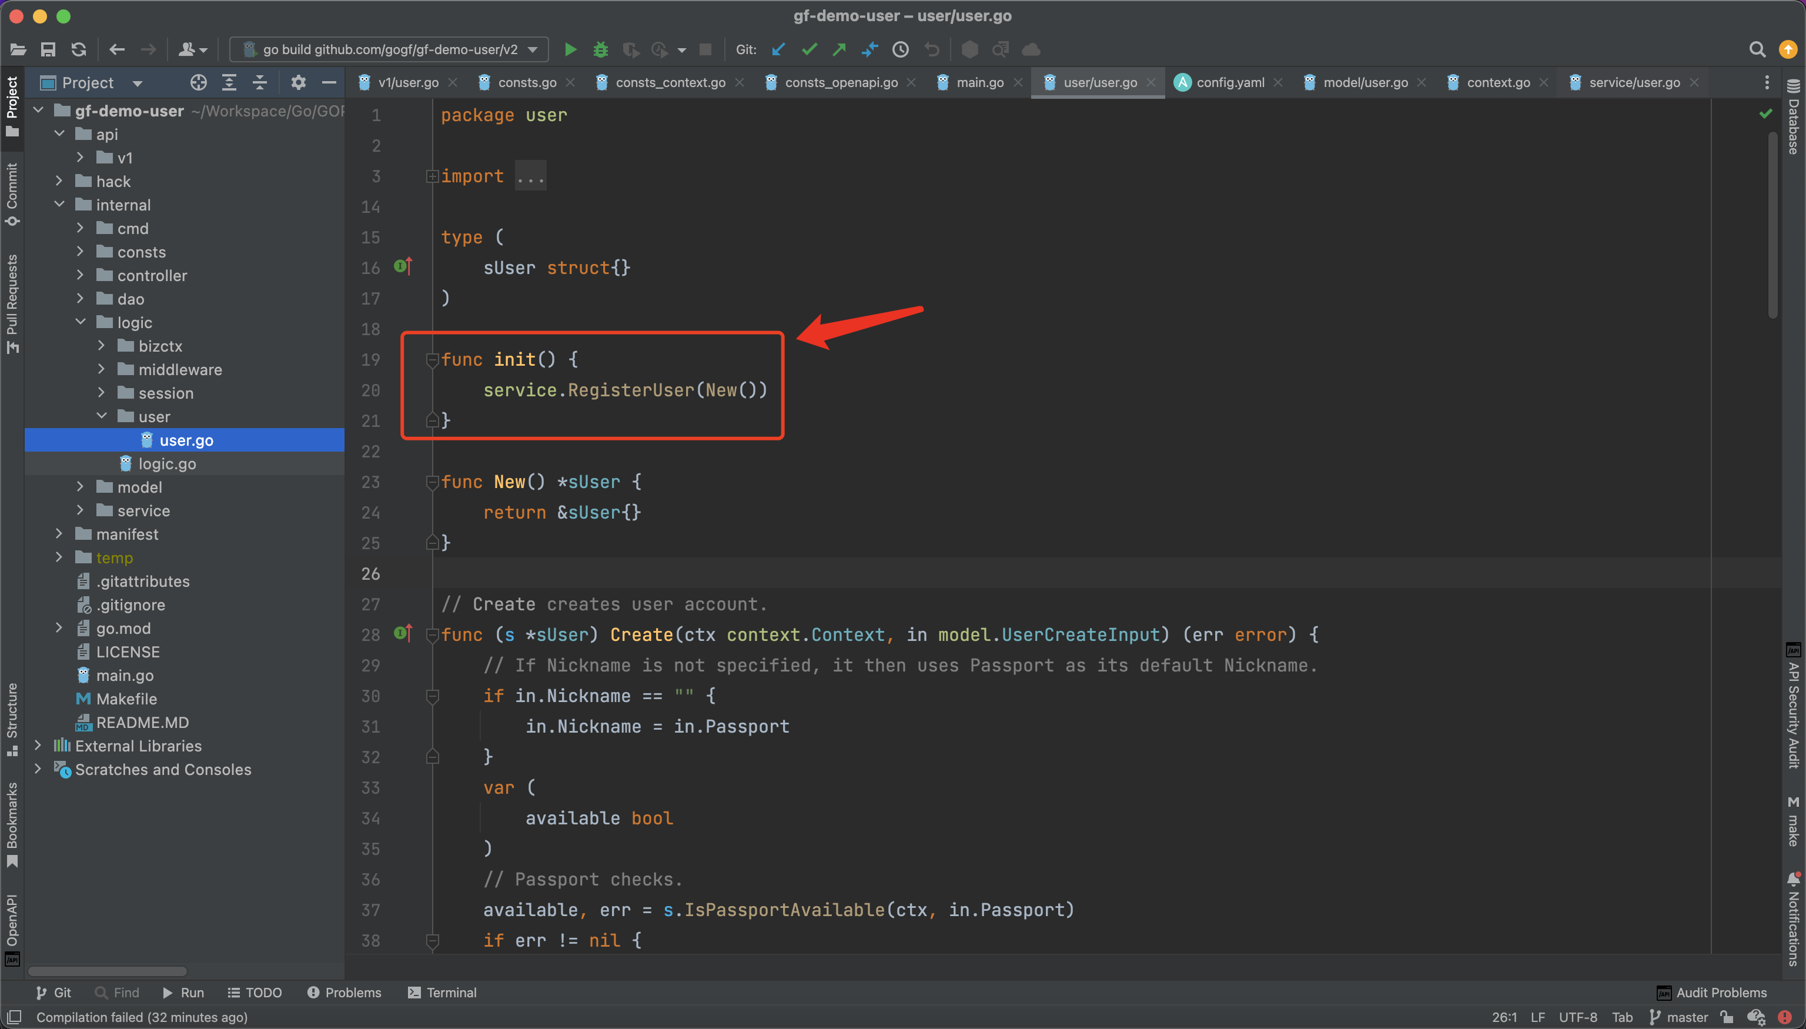Click the green Run button in toolbar

pos(570,49)
